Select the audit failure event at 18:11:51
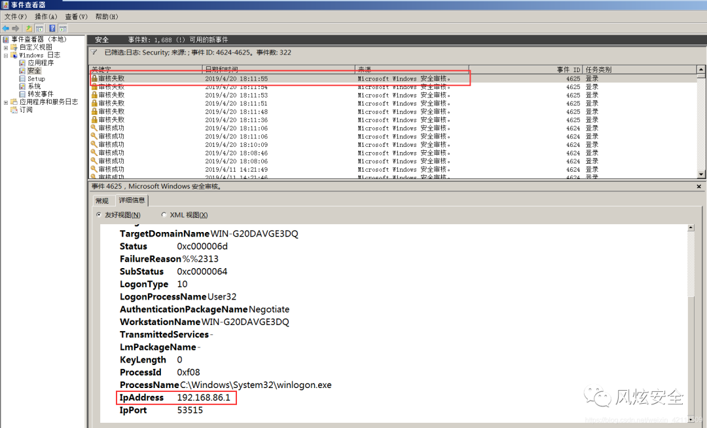Viewport: 707px width, 428px height. 393,104
